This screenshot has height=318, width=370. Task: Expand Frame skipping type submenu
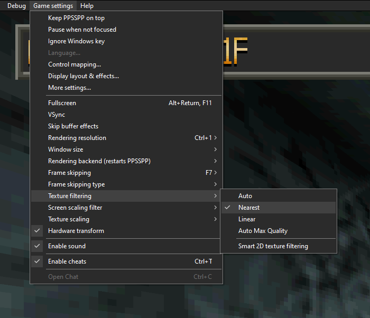[x=126, y=184]
